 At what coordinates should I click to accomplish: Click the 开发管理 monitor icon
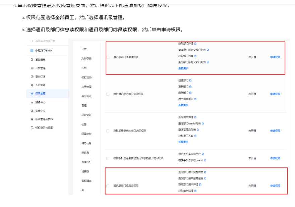point(32,68)
